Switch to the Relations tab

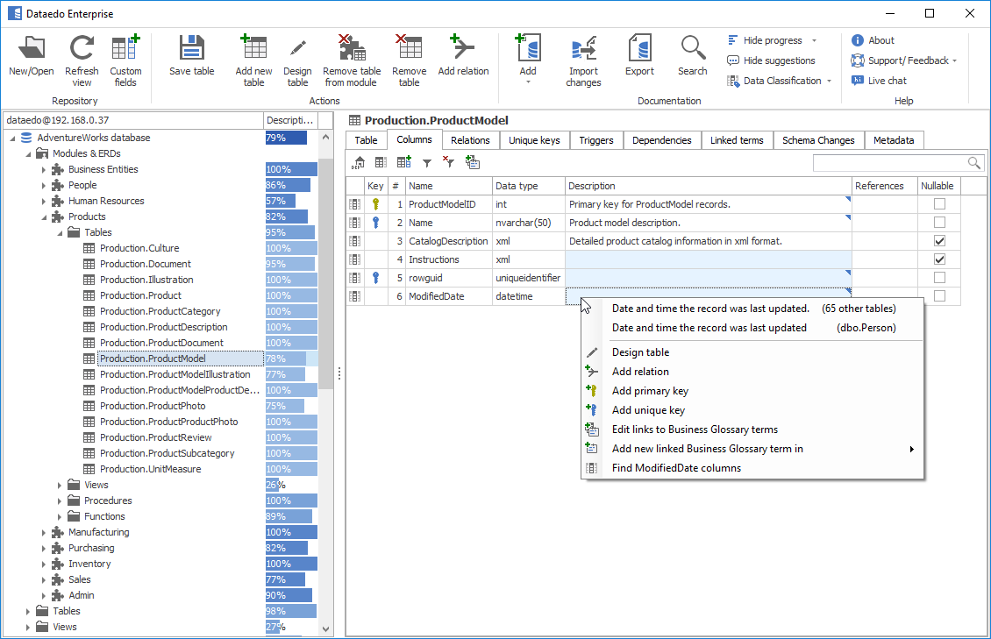click(x=470, y=140)
